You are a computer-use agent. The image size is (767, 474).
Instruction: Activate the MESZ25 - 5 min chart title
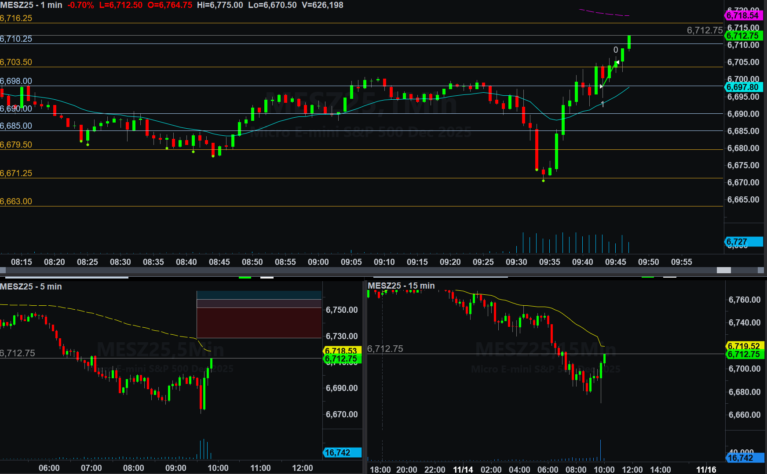click(x=31, y=286)
